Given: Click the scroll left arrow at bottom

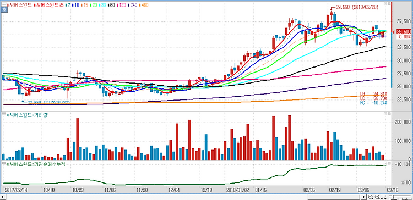Looking at the screenshot, I should (3, 197).
